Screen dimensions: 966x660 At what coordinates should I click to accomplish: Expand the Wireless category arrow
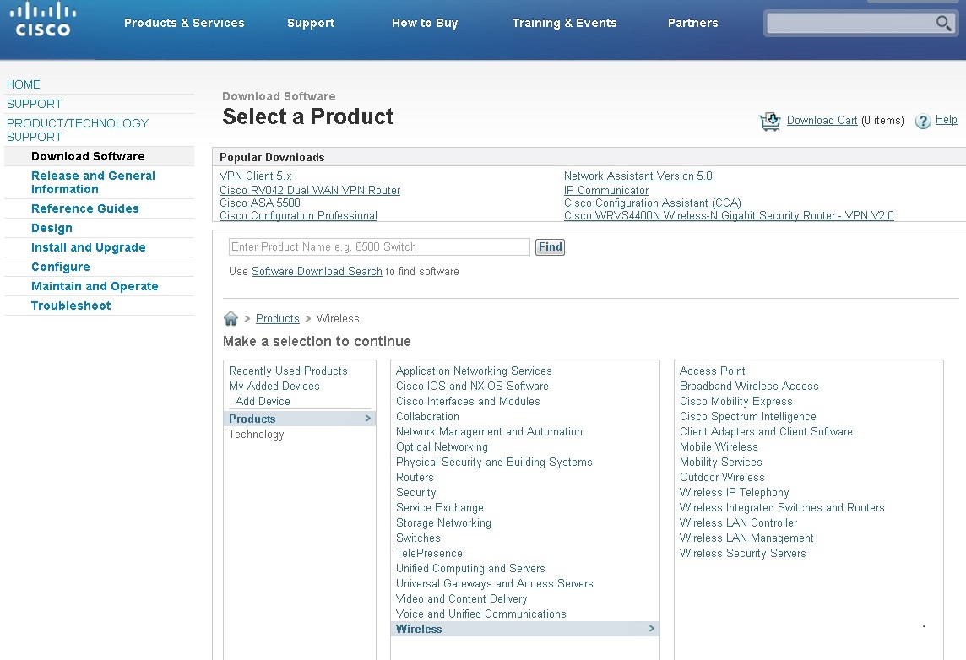click(x=651, y=629)
